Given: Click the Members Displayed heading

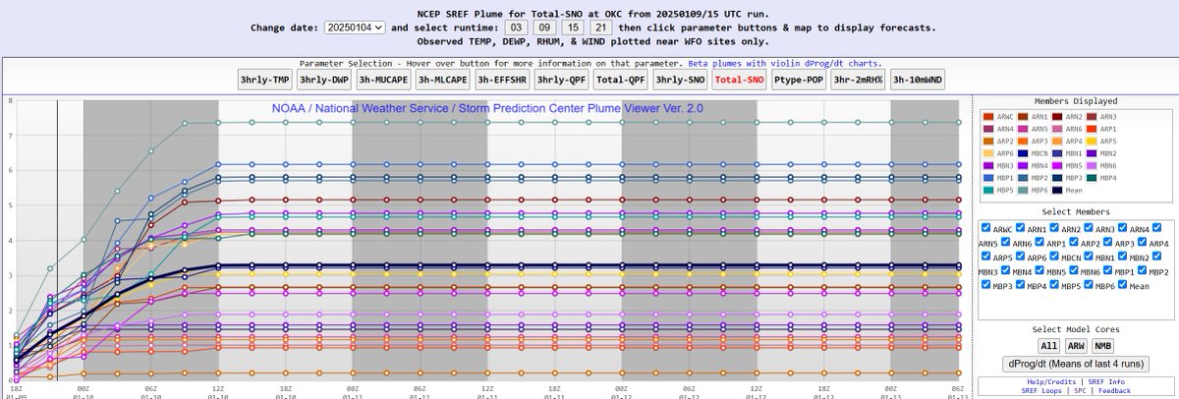Looking at the screenshot, I should [x=1076, y=101].
